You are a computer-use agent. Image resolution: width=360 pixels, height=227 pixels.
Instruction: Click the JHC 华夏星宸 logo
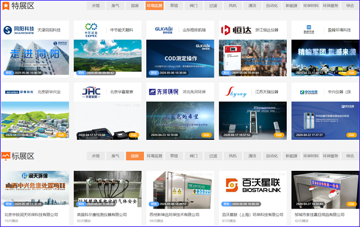[91, 91]
